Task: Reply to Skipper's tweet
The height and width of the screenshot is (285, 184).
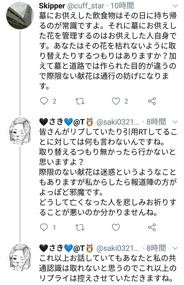Action: tap(44, 101)
